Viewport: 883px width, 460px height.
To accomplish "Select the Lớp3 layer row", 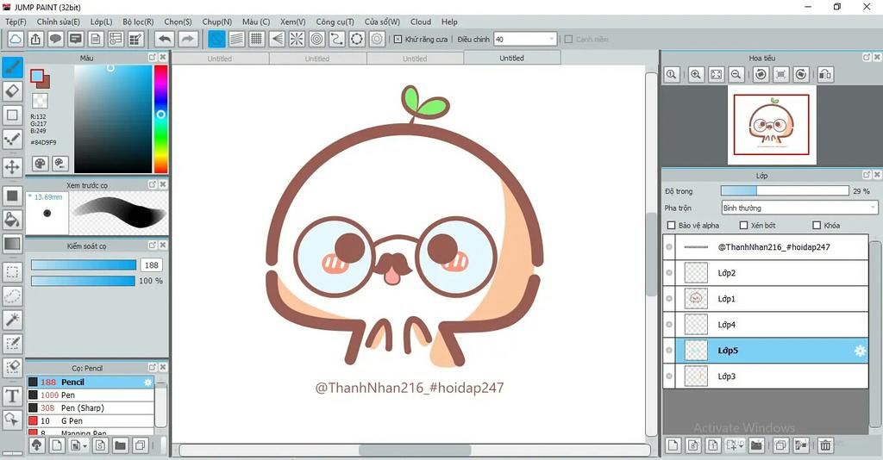I will (766, 376).
